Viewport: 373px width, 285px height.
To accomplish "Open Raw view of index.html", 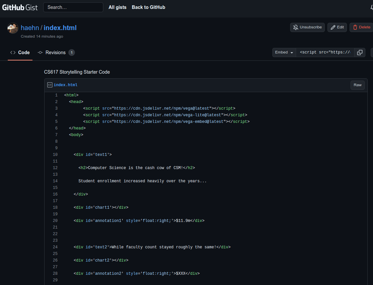I will [357, 85].
